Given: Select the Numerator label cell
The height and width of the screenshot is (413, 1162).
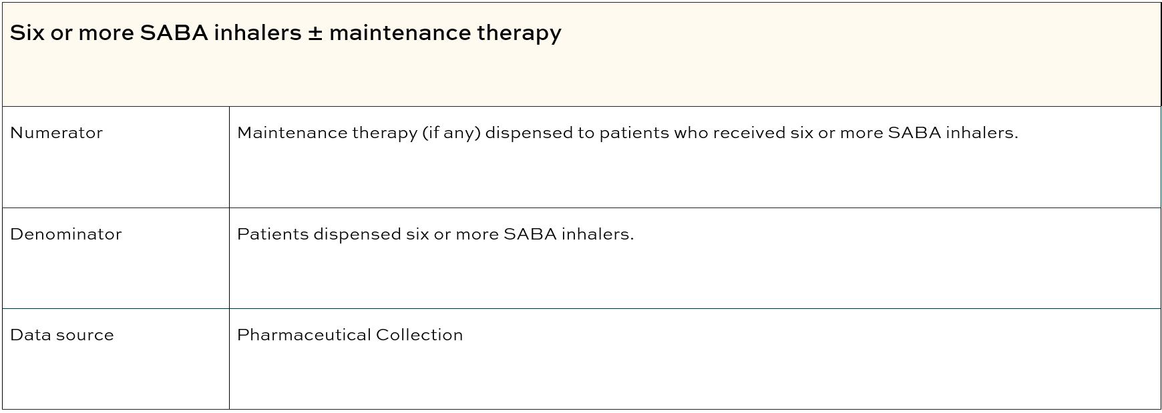Looking at the screenshot, I should pyautogui.click(x=57, y=133).
